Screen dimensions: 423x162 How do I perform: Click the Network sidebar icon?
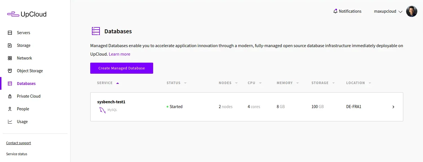[10, 58]
